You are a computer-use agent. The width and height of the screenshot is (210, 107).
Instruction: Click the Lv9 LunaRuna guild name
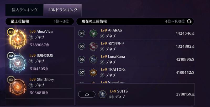[x=113, y=56]
